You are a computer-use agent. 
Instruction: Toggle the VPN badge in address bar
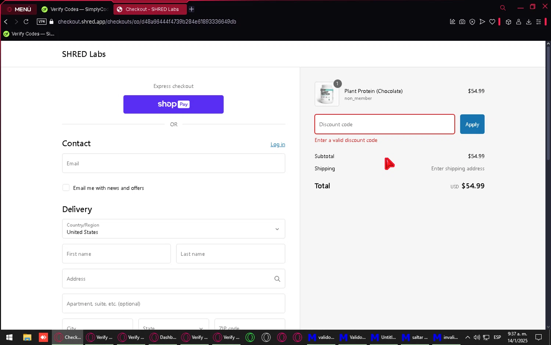42,22
